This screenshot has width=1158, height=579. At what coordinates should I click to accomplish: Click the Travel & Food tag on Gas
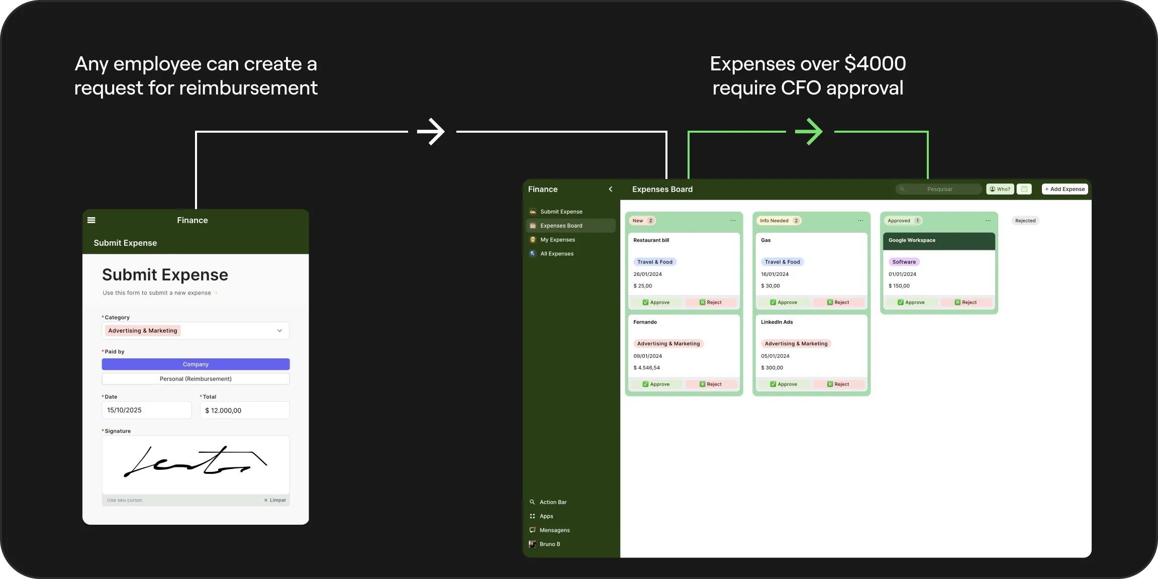point(782,262)
